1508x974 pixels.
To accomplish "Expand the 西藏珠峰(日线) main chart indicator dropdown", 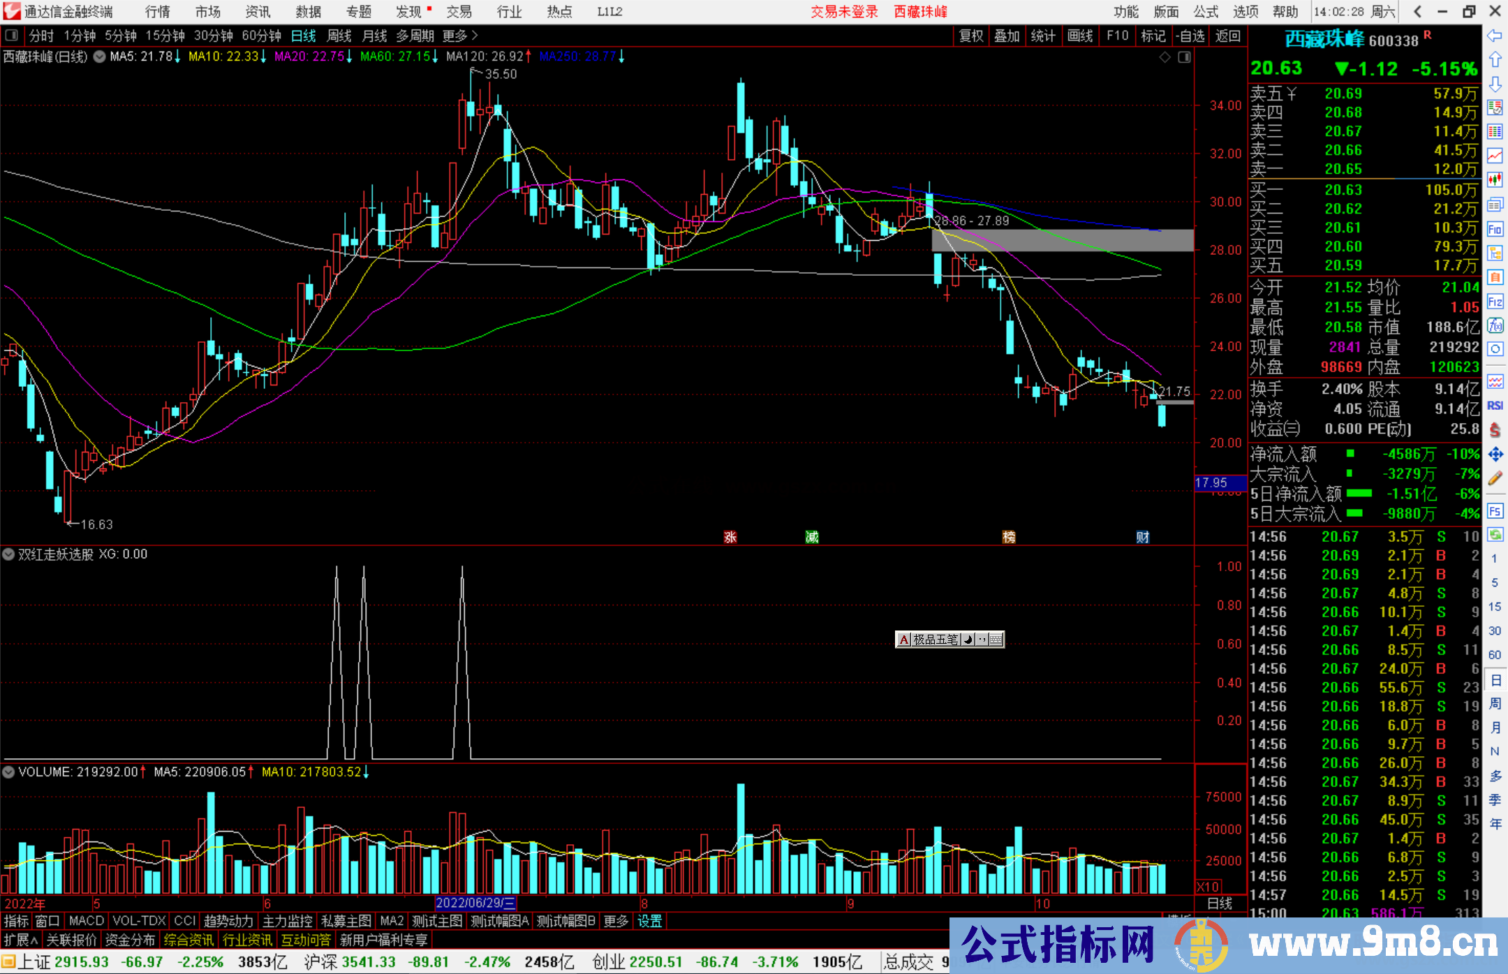I will click(99, 57).
